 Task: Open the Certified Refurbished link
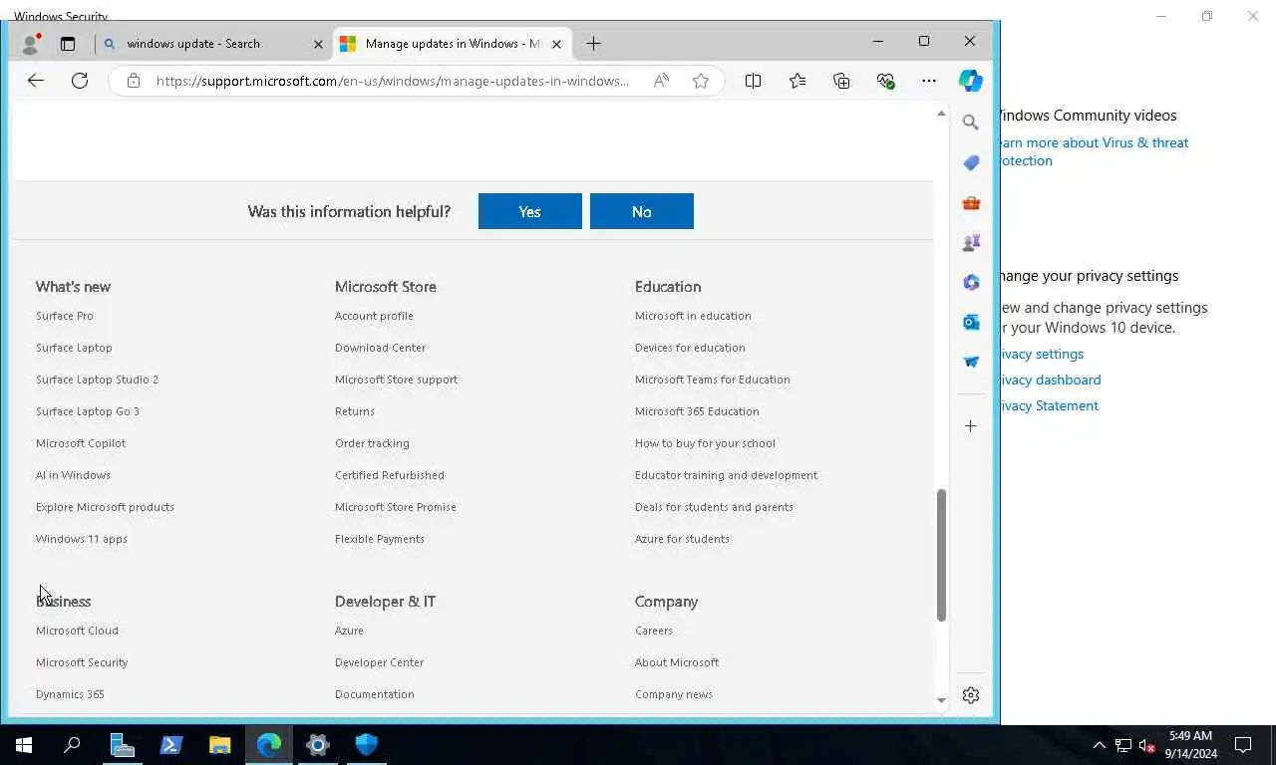coord(390,475)
